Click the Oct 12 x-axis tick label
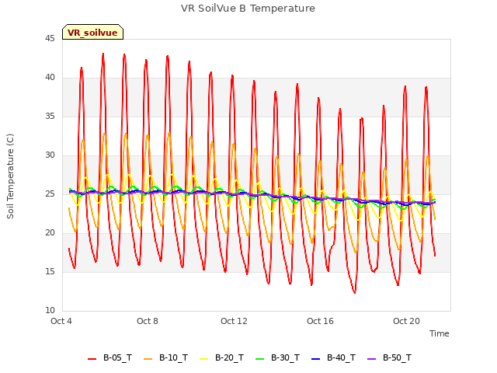This screenshot has height=373, width=497. (234, 321)
